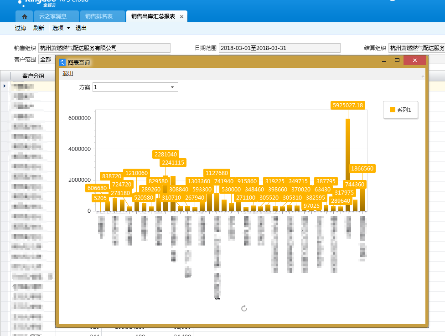
Task: Close the 销售出库汇总报表 tab
Action: point(181,16)
